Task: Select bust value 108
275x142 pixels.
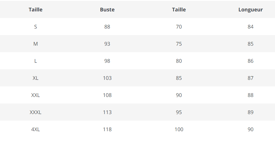Action: tap(107, 95)
